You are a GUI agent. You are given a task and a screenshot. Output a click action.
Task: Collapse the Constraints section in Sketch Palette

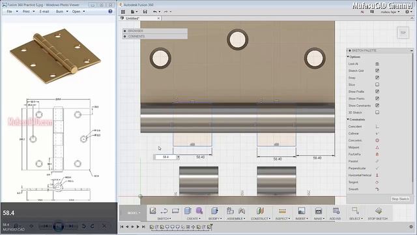pyautogui.click(x=348, y=119)
